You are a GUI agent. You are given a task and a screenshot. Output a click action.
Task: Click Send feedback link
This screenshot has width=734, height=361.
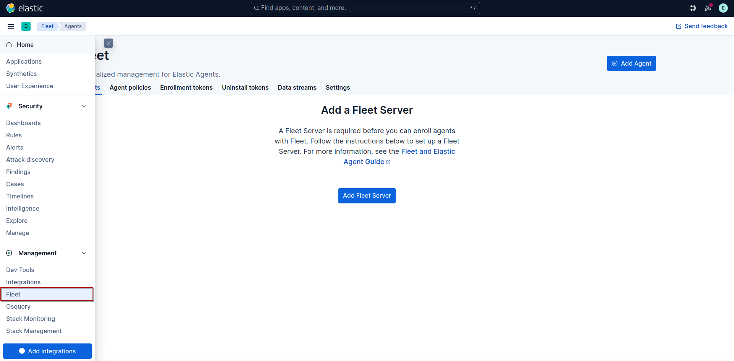[x=702, y=26]
